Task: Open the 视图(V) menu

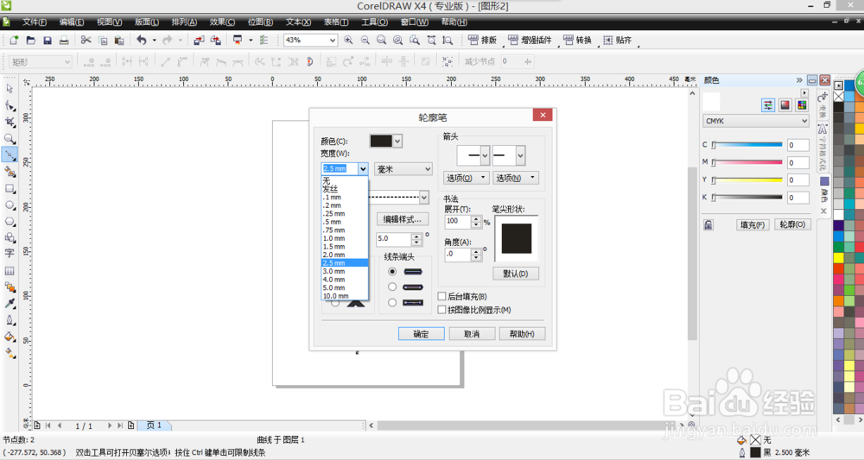Action: click(x=109, y=22)
